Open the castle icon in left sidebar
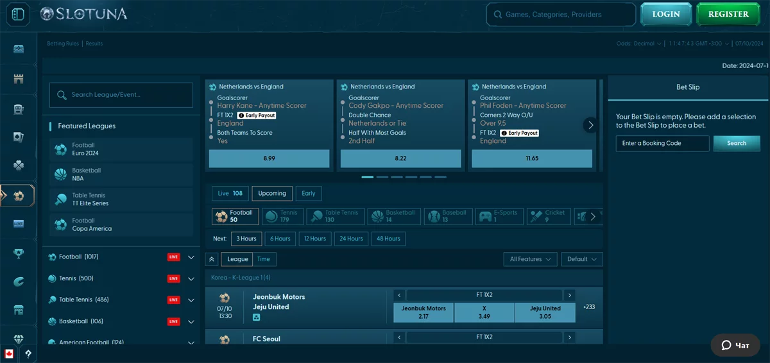The width and height of the screenshot is (770, 363). click(19, 79)
